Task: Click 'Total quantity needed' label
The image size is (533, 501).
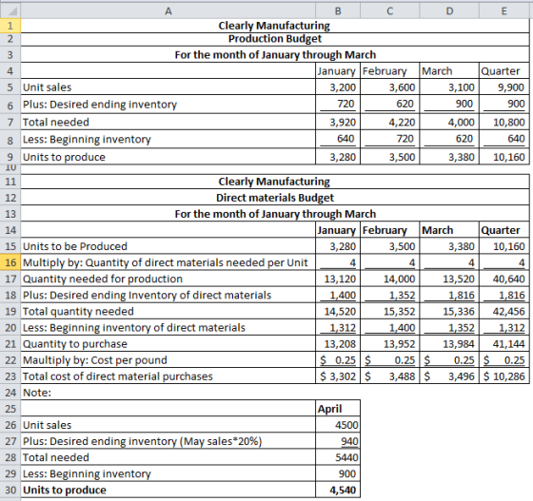Action: point(78,311)
